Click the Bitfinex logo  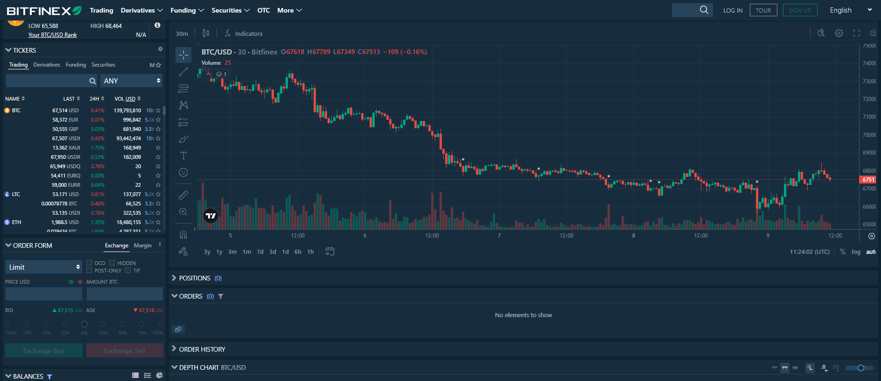pos(44,10)
